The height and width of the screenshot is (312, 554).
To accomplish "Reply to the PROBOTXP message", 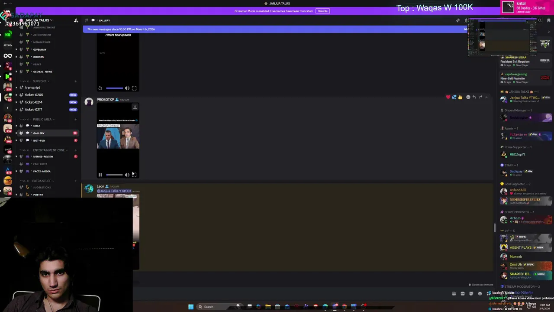I will 474,97.
